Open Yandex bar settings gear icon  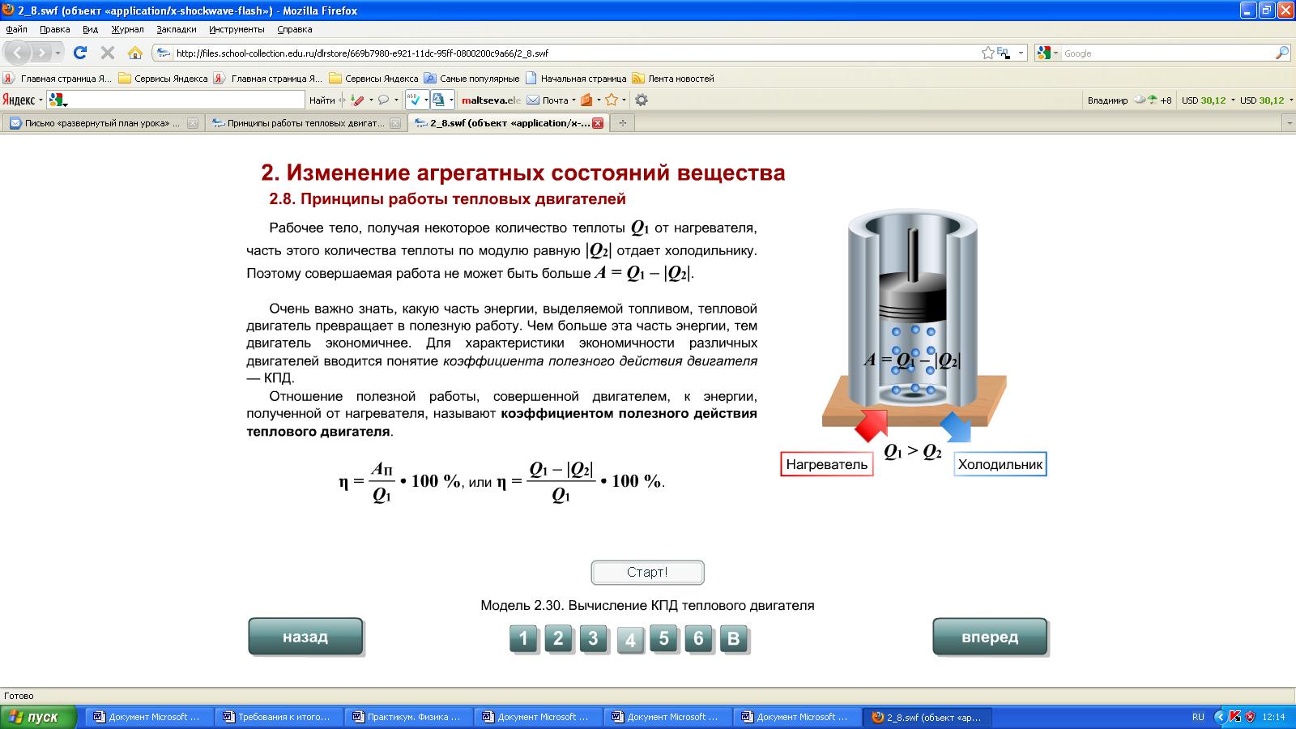pyautogui.click(x=642, y=100)
